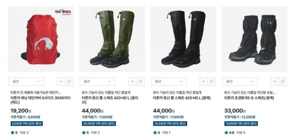Open 타톤카 배낭 레인커버 product title link
The width and height of the screenshot is (291, 139).
pos(40,100)
